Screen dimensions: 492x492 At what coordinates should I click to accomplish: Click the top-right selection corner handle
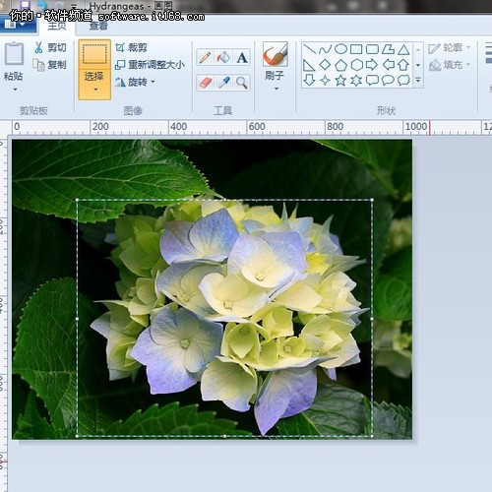[372, 200]
